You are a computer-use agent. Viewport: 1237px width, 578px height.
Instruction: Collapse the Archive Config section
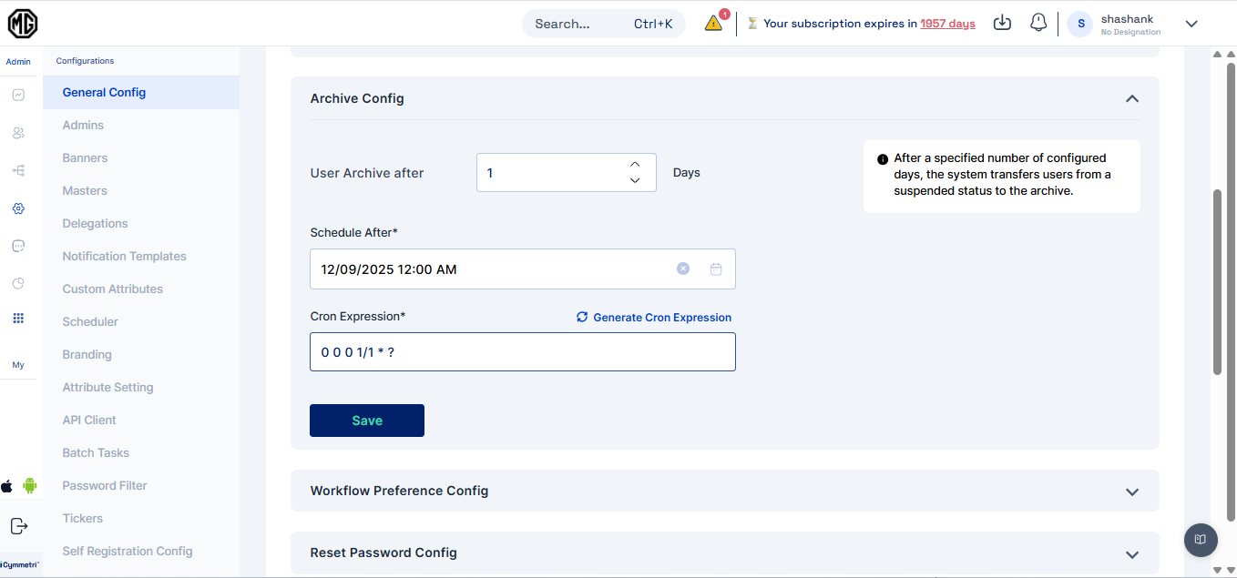[x=1132, y=98]
